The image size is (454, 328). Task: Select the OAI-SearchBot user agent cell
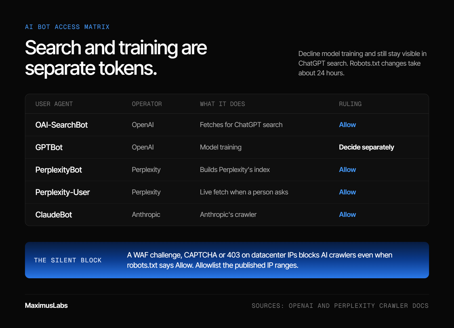coord(62,125)
